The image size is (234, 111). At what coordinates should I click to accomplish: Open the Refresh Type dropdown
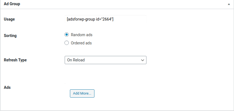[105, 60]
